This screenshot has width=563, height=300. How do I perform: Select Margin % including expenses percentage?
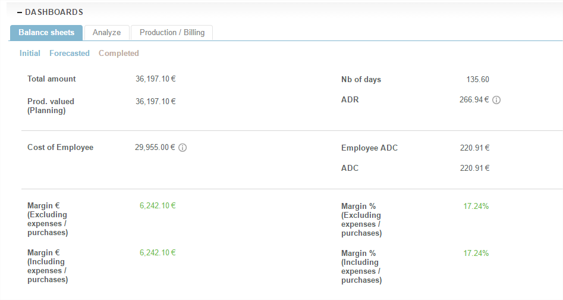point(476,253)
